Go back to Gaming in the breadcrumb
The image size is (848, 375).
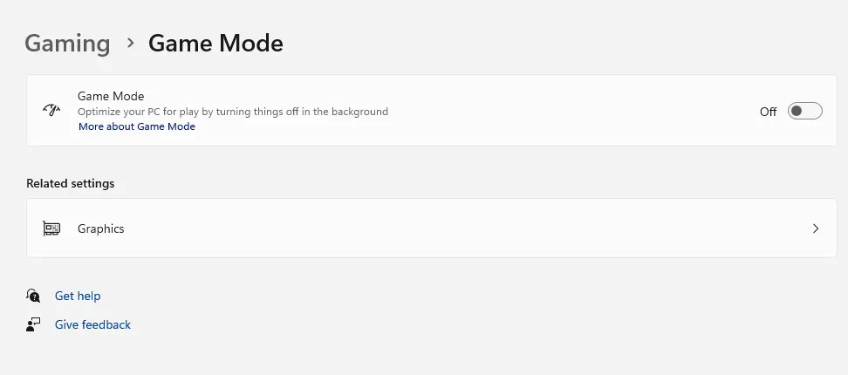pos(67,43)
